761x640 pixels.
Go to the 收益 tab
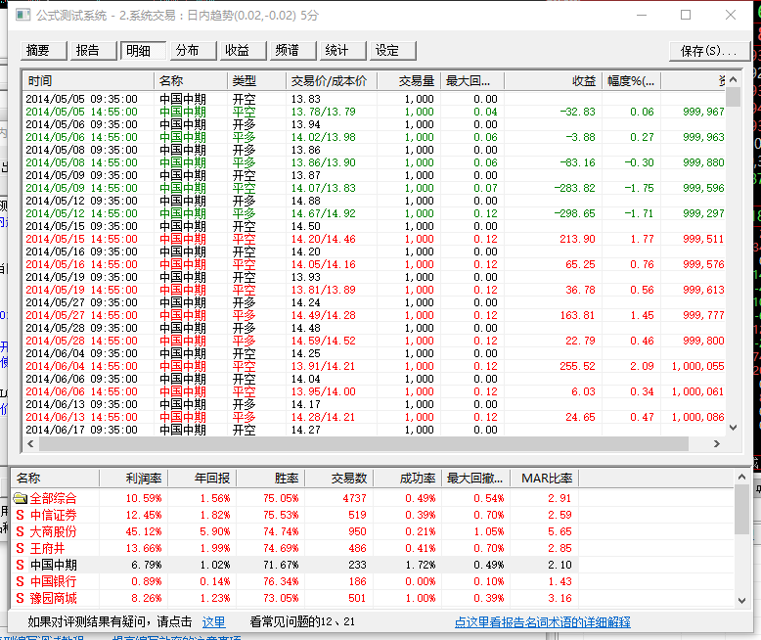(237, 51)
